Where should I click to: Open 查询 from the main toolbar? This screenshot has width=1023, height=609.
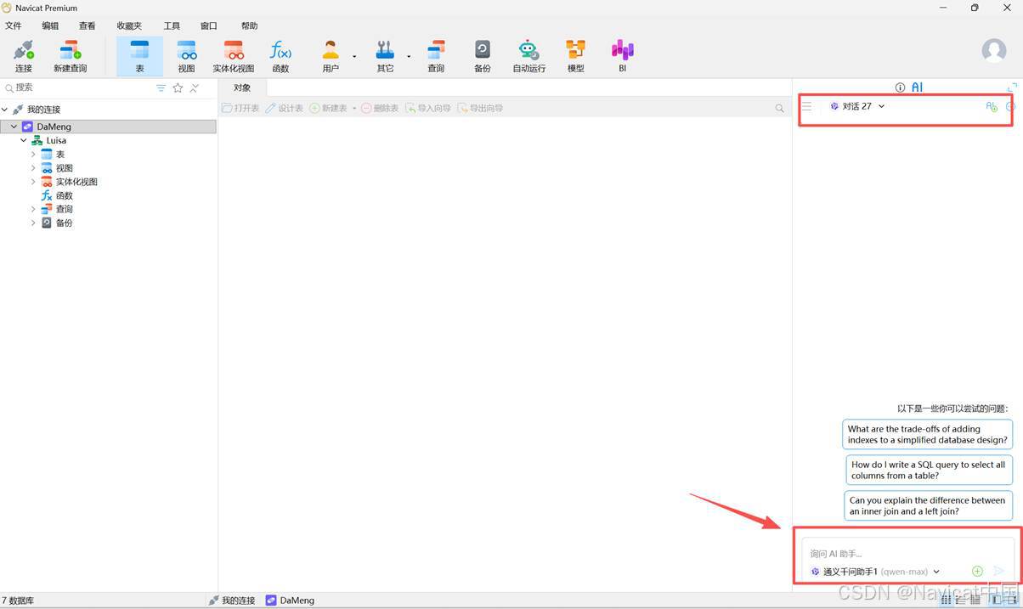pyautogui.click(x=436, y=56)
